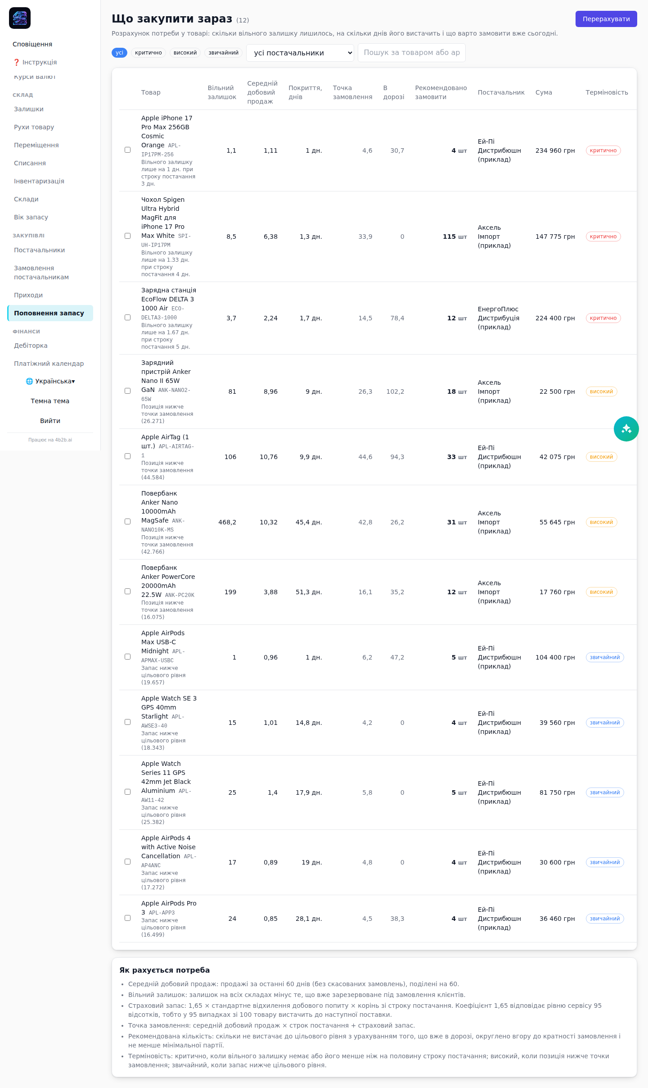The width and height of the screenshot is (648, 1088).
Task: Click the Вільний залишок column header
Action: (222, 92)
